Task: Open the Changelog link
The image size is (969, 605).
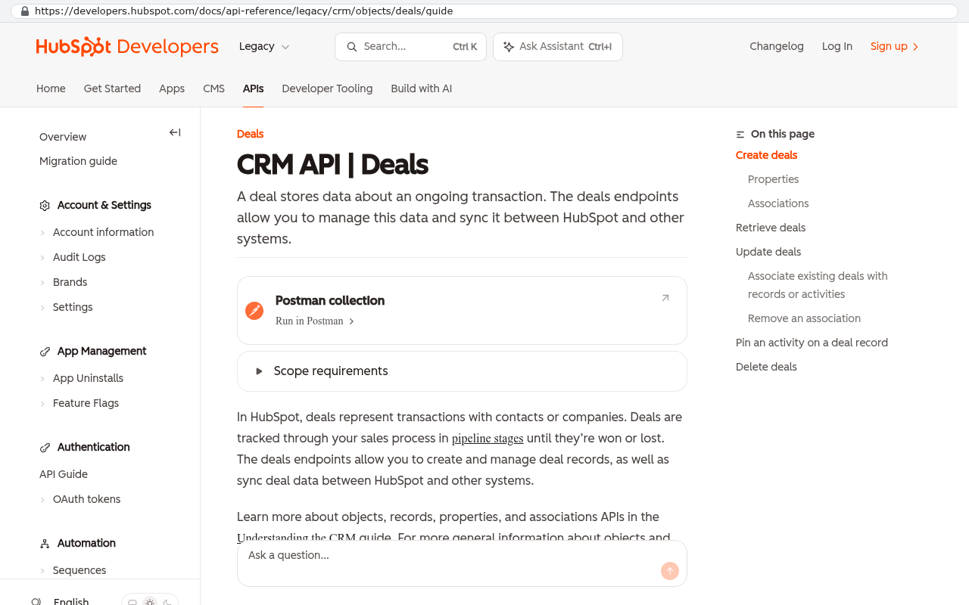Action: coord(777,47)
